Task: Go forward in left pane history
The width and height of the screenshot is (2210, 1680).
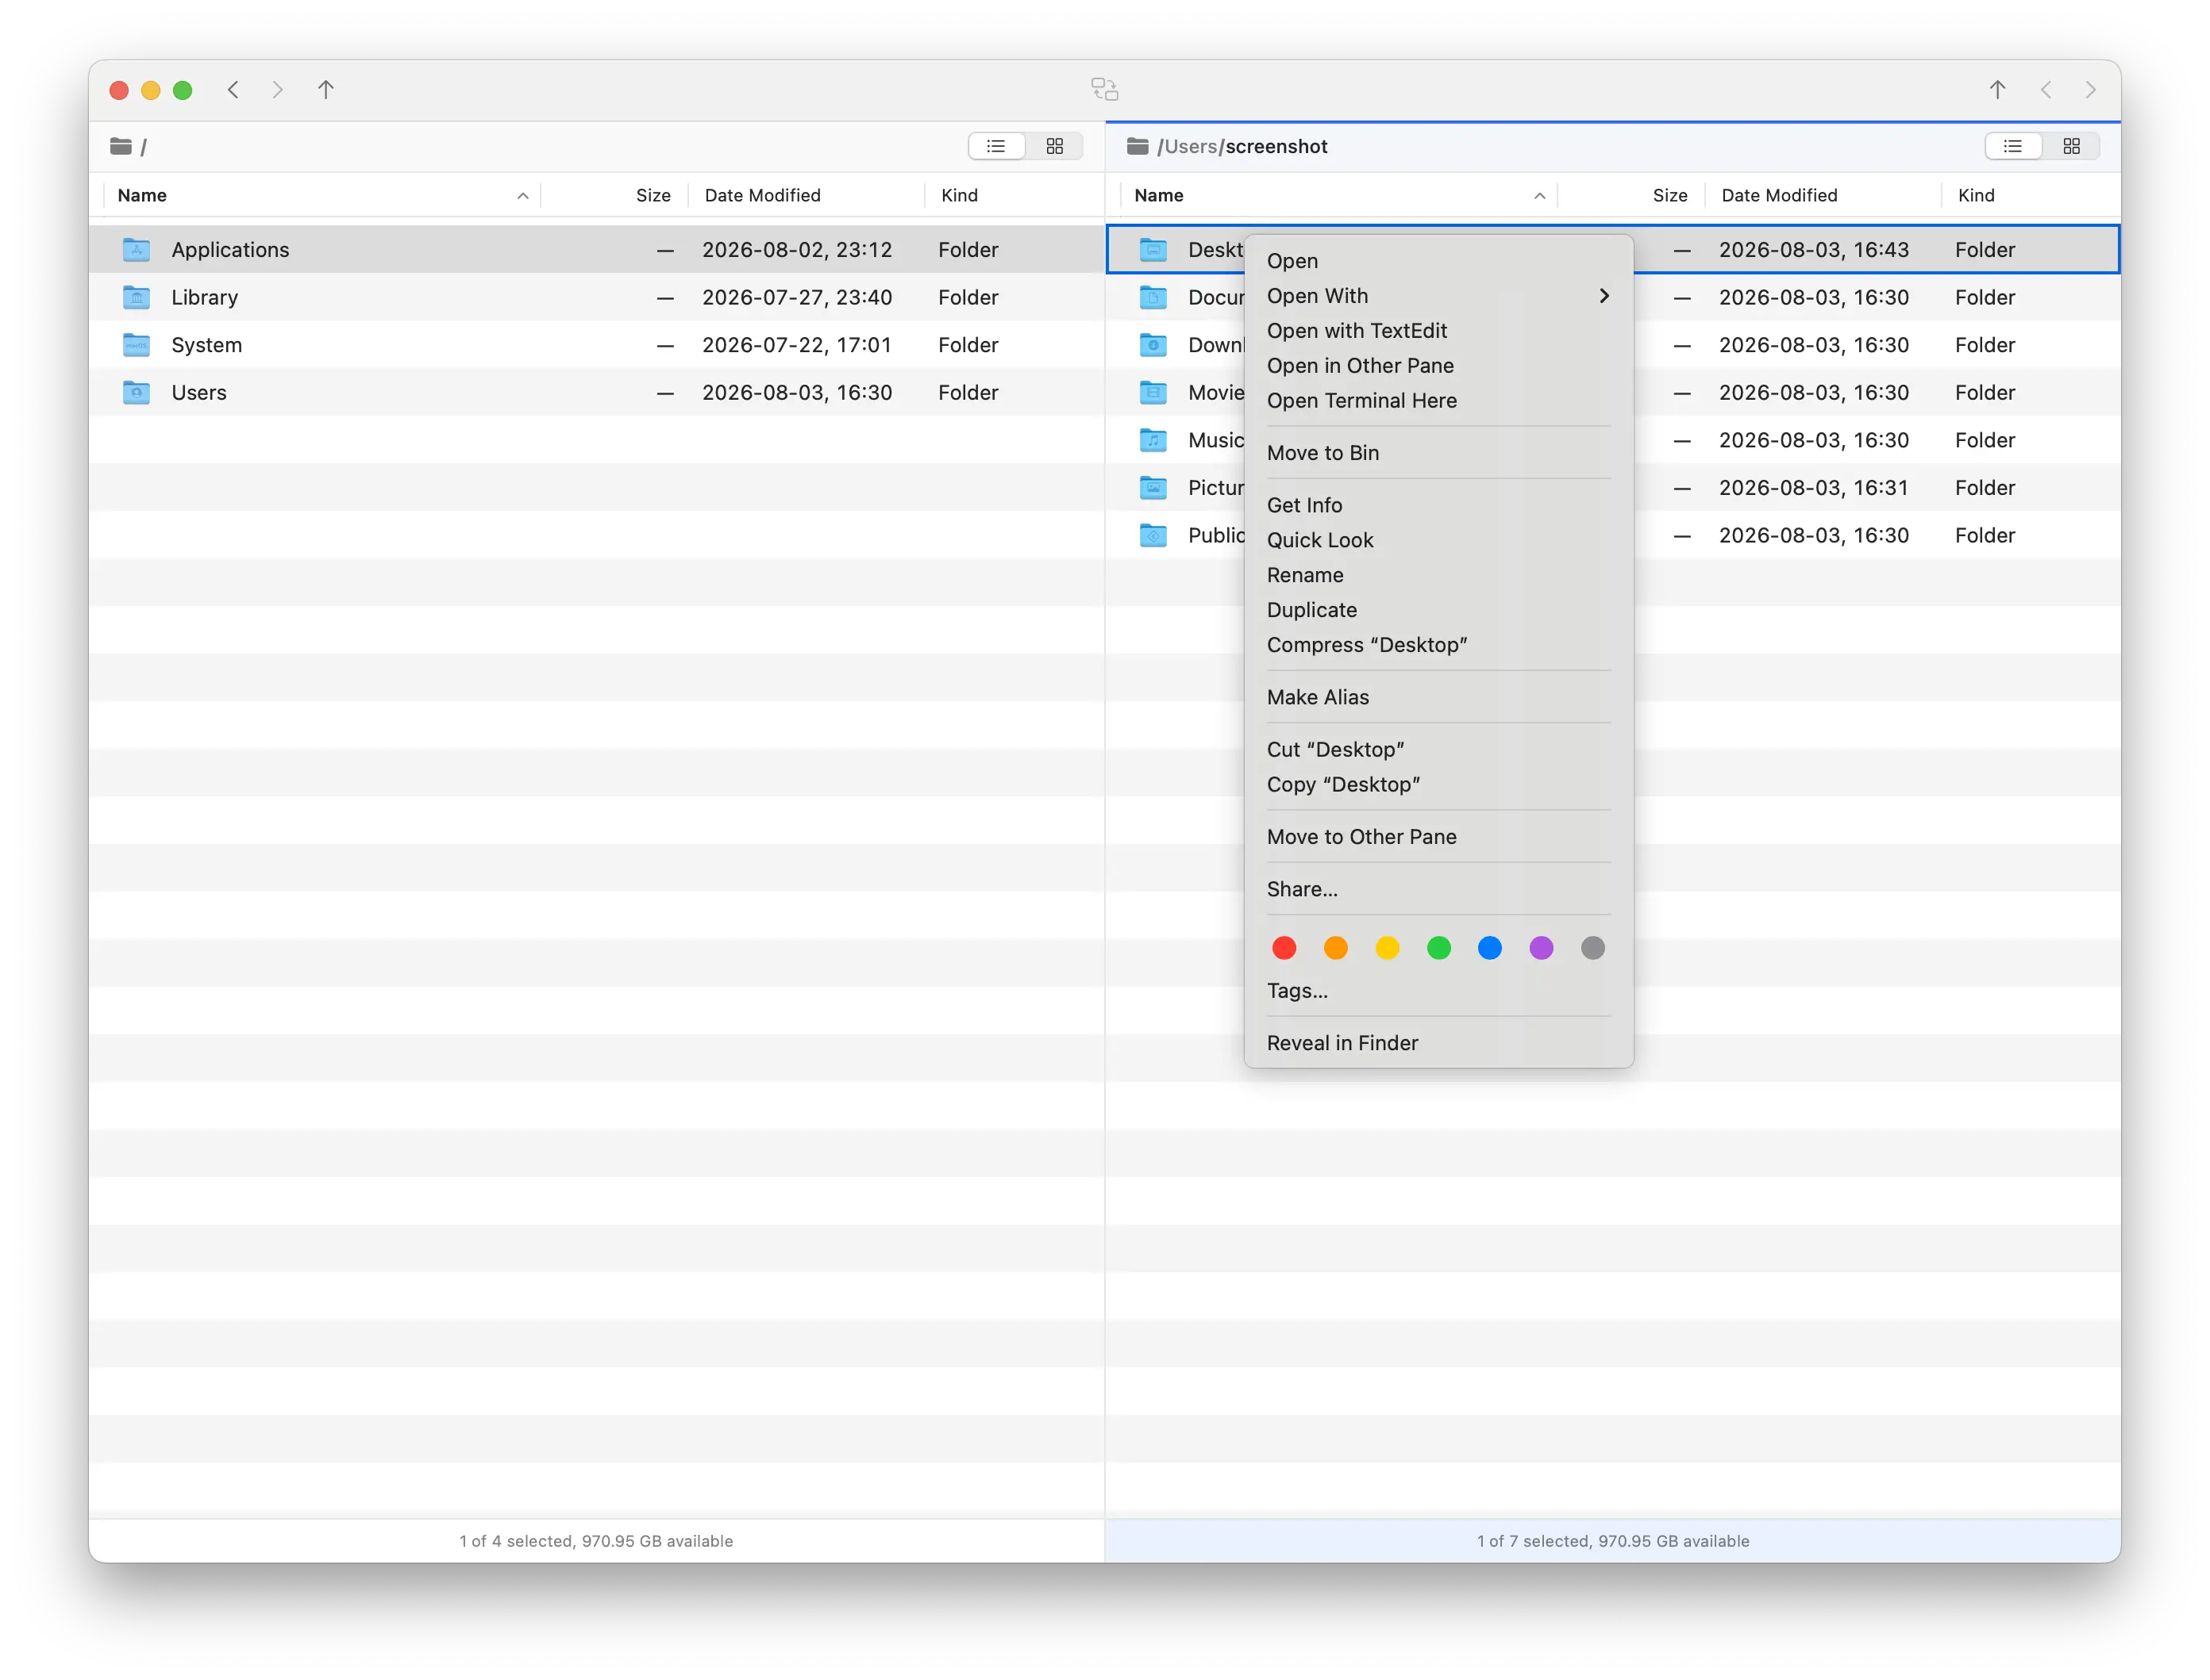Action: click(277, 90)
